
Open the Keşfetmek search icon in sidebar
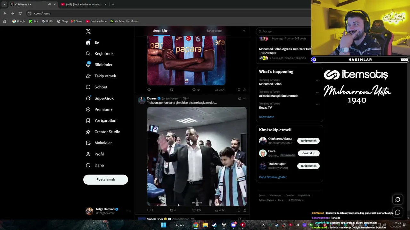pyautogui.click(x=88, y=54)
